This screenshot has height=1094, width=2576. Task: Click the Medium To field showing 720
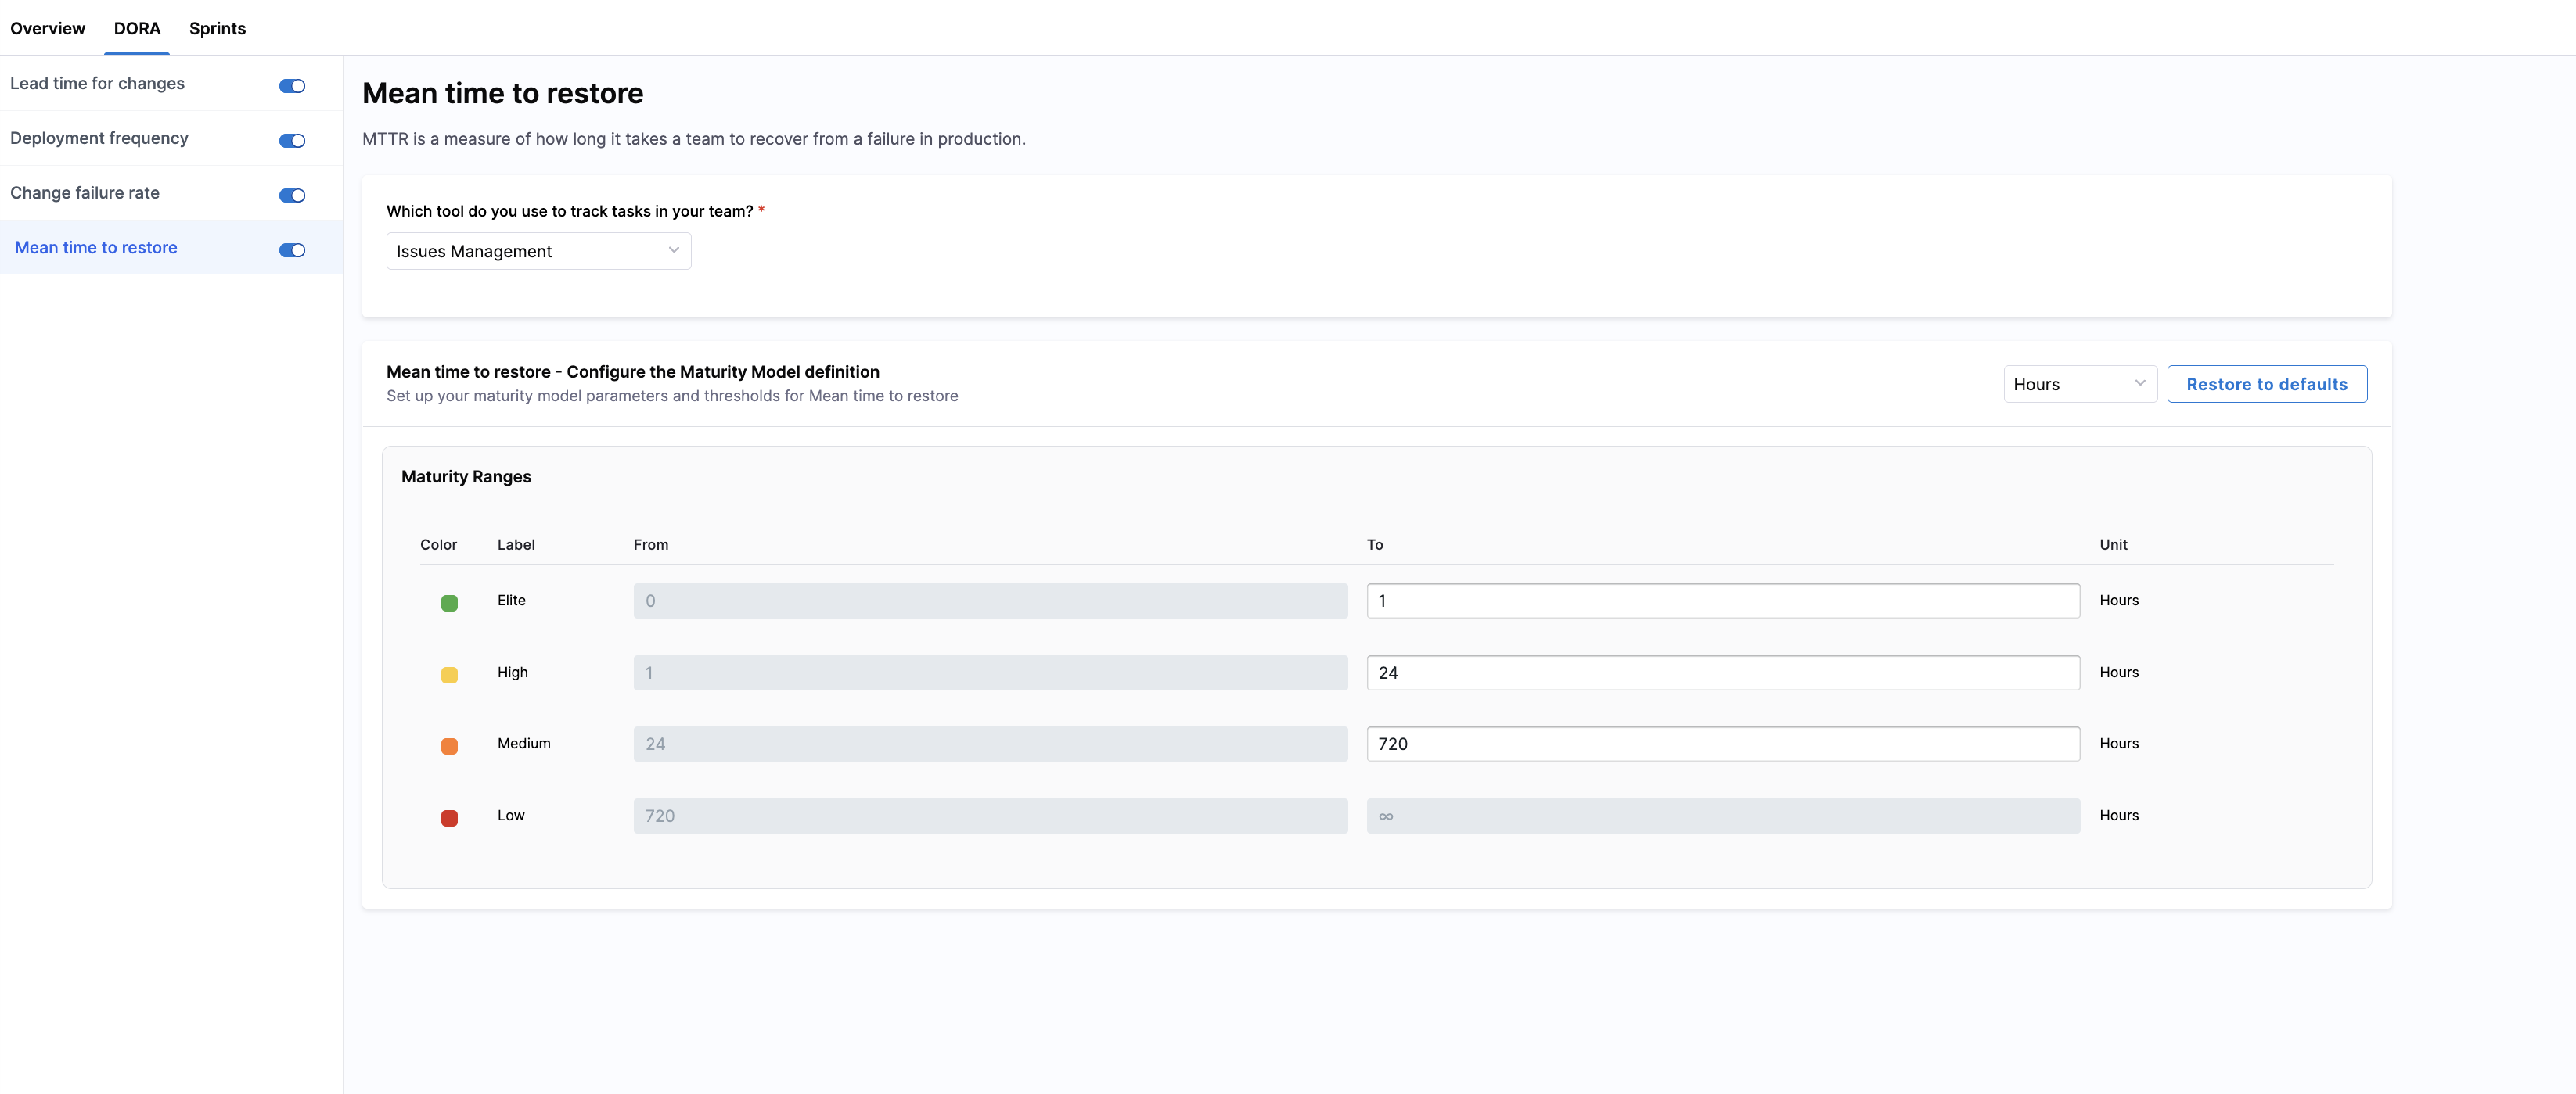[1722, 744]
